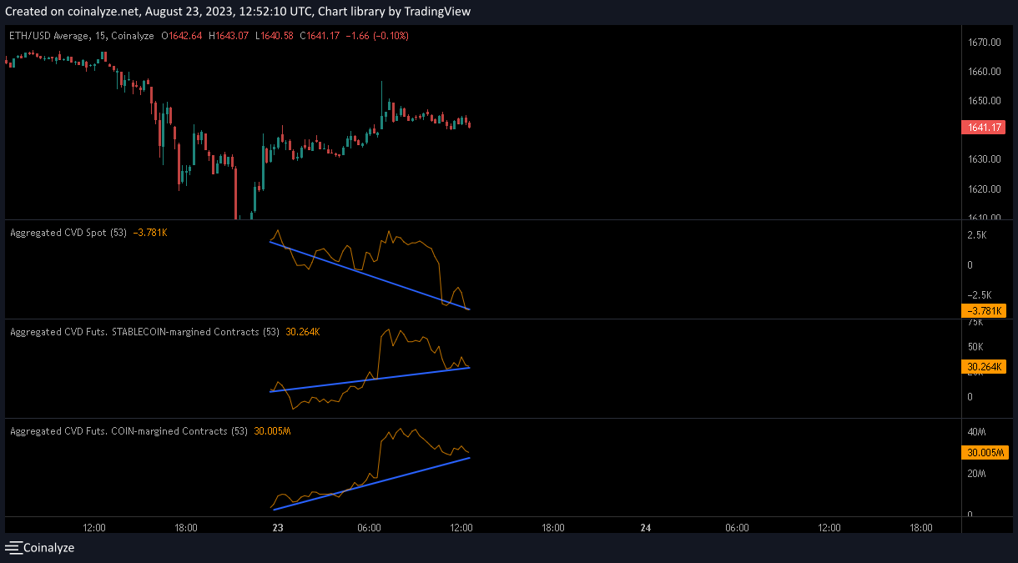Image resolution: width=1018 pixels, height=563 pixels.
Task: Click the 1670.00 level on the price axis
Action: point(984,43)
